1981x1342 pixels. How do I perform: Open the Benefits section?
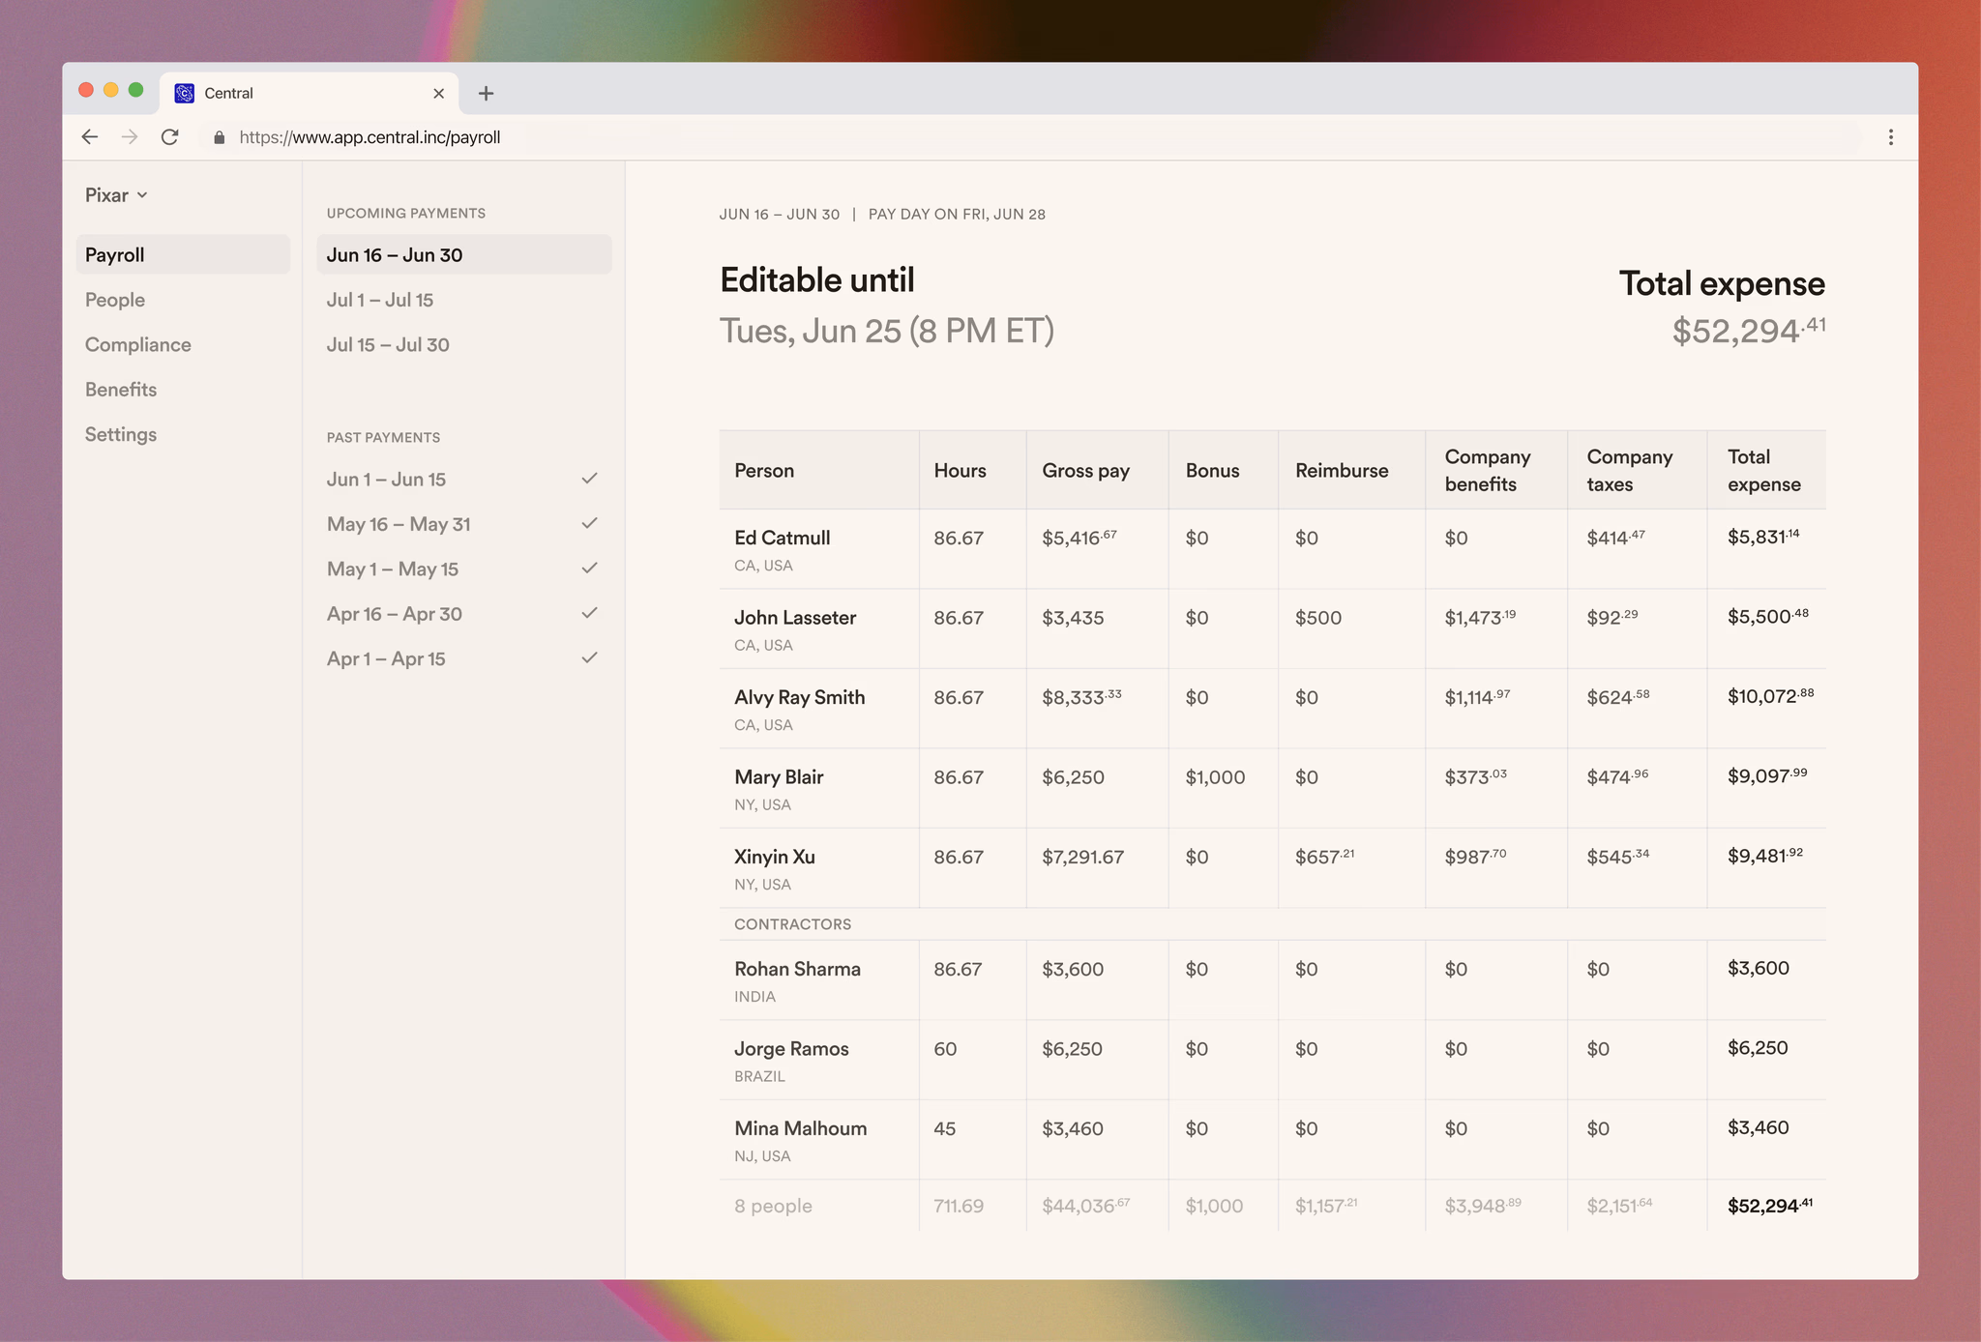(x=121, y=390)
